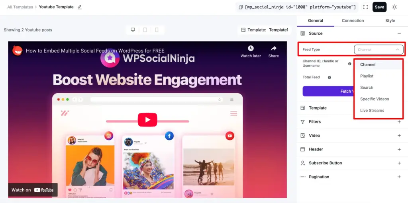
Task: Select the mobile preview device icon
Action: point(157,29)
